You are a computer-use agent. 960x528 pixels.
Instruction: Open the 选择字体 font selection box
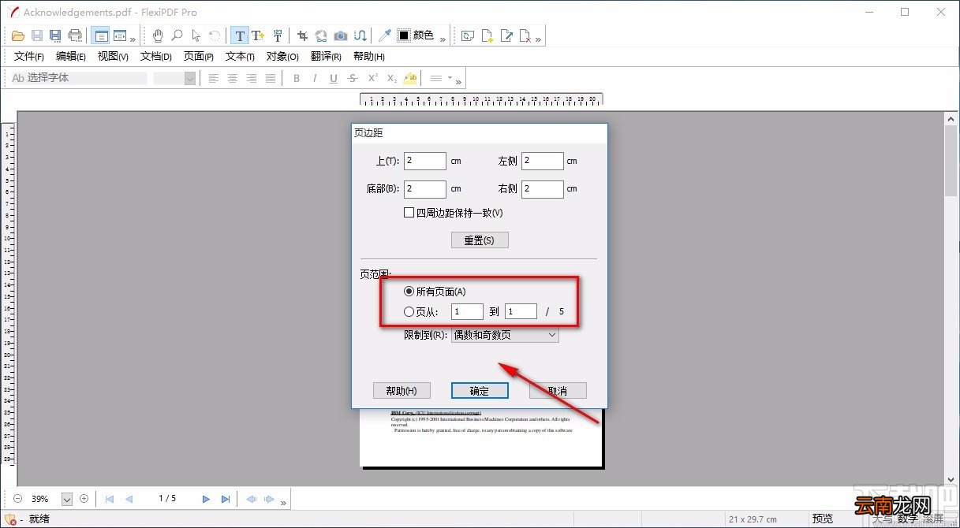click(x=79, y=78)
